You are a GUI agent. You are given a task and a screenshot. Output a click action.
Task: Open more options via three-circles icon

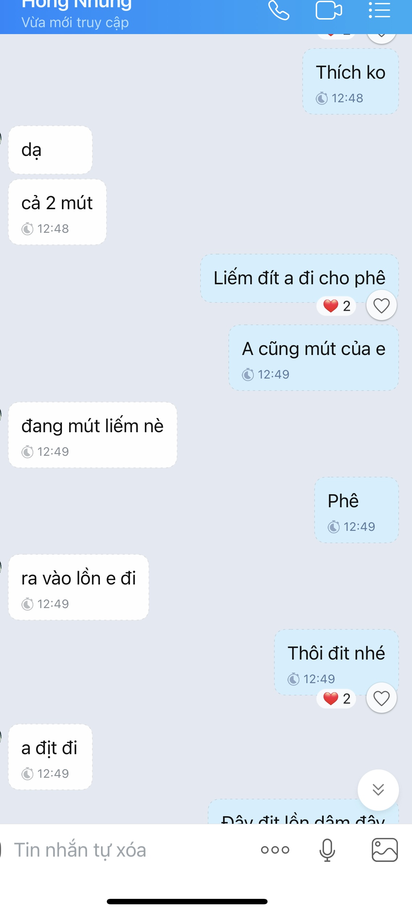275,850
